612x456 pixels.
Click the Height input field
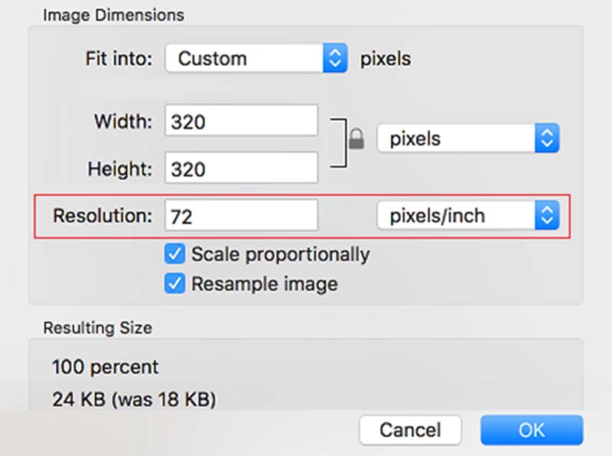click(x=241, y=168)
